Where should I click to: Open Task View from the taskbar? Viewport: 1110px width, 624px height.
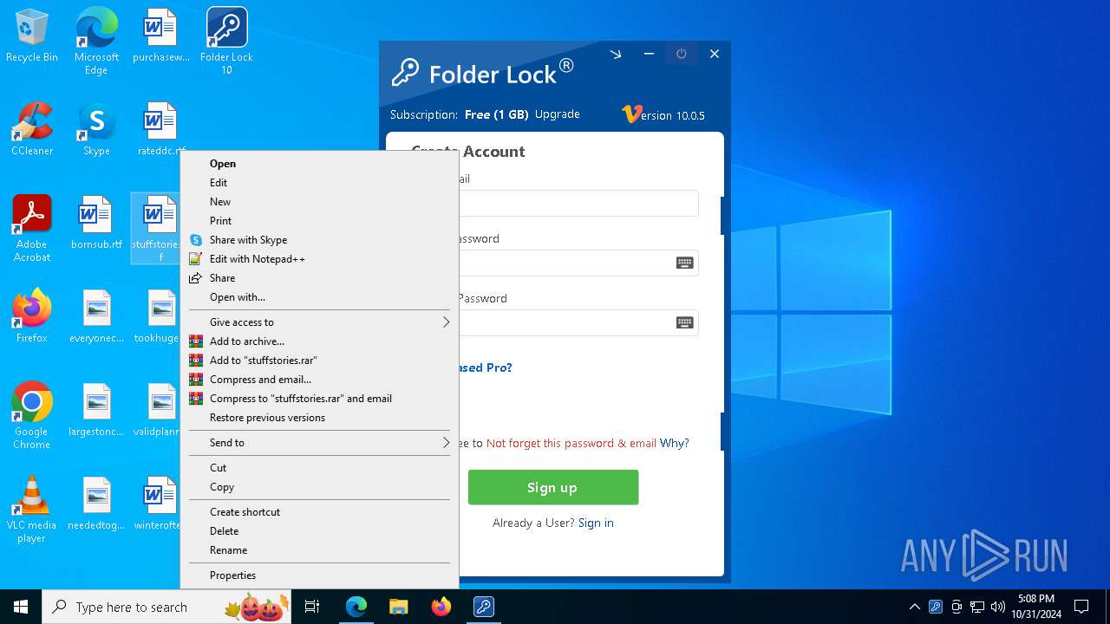point(312,607)
